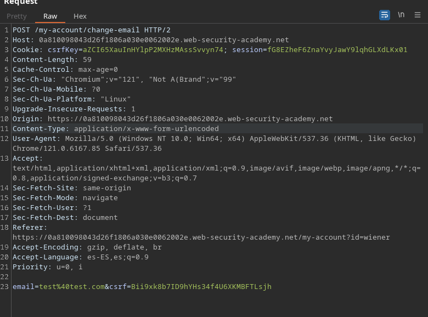Switch to the Hex tab
Image resolution: width=428 pixels, height=317 pixels.
pyautogui.click(x=80, y=16)
